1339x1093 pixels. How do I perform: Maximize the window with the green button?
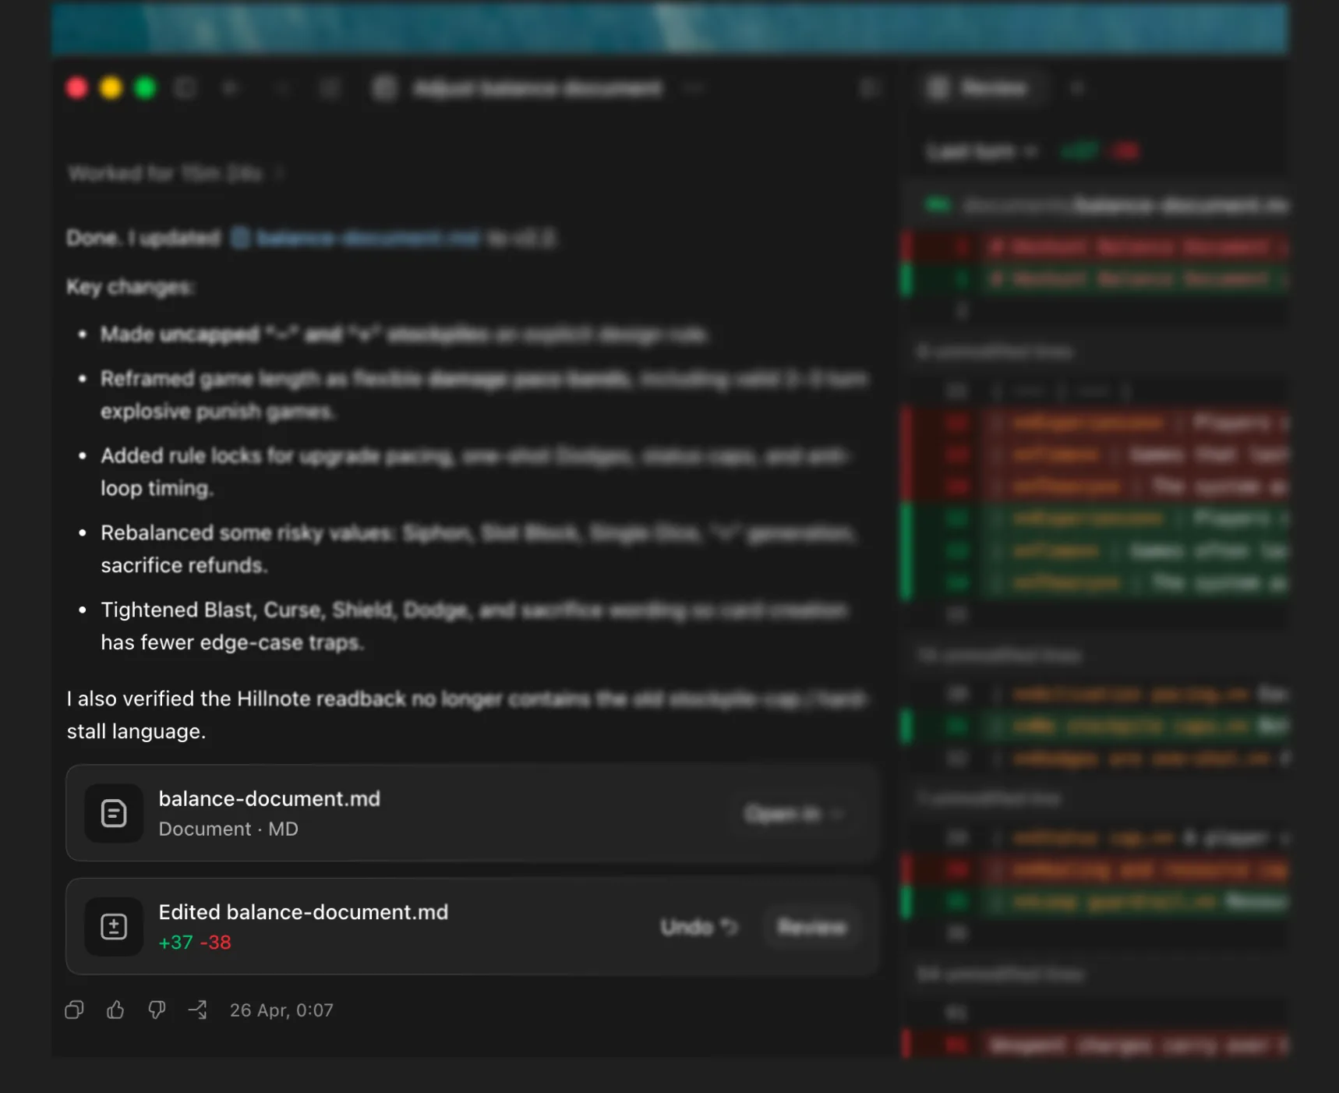[145, 88]
